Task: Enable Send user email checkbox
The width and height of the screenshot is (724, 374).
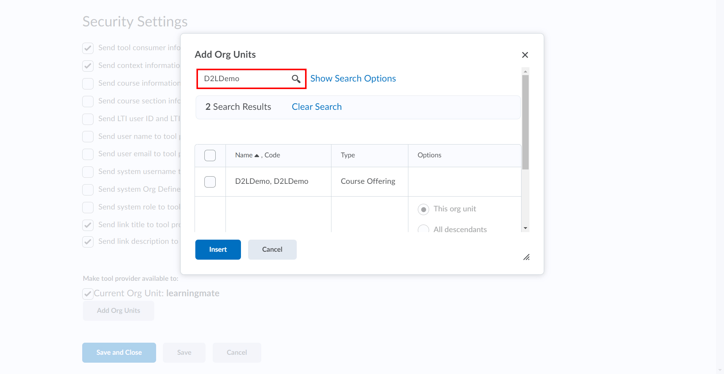Action: tap(88, 154)
